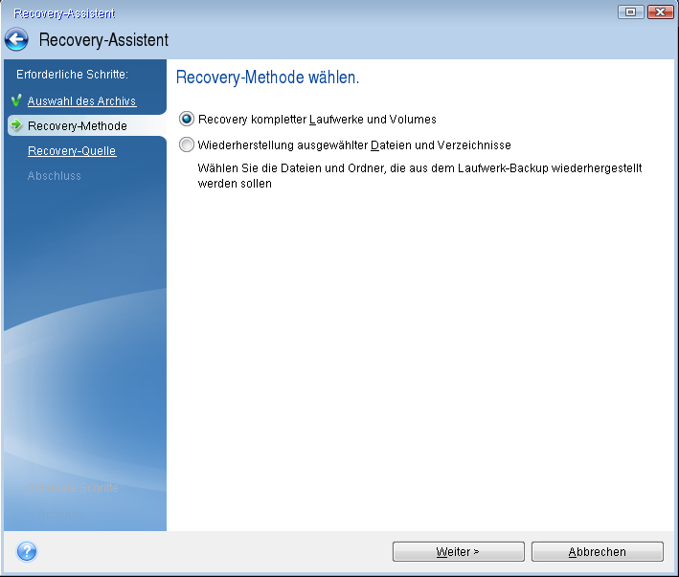This screenshot has height=577, width=679.
Task: Cancel the wizard with Abbrechen
Action: 597,552
